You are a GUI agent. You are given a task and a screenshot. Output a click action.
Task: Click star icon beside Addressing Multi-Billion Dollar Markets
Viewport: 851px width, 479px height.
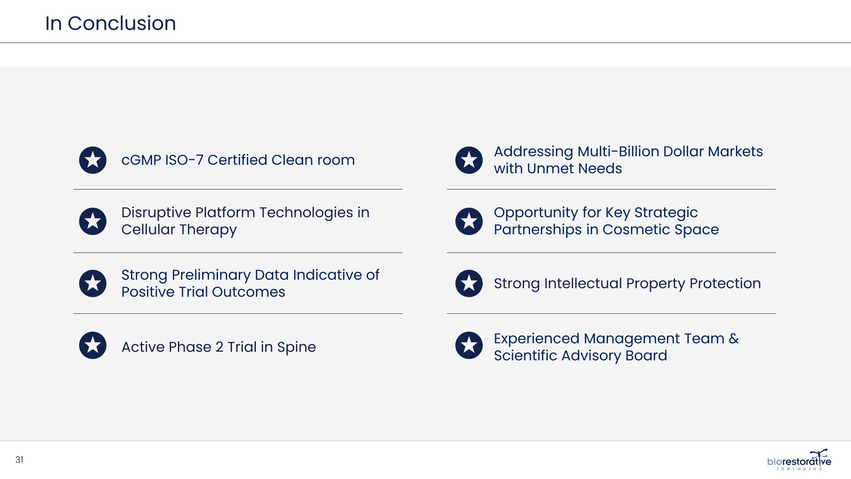[469, 160]
